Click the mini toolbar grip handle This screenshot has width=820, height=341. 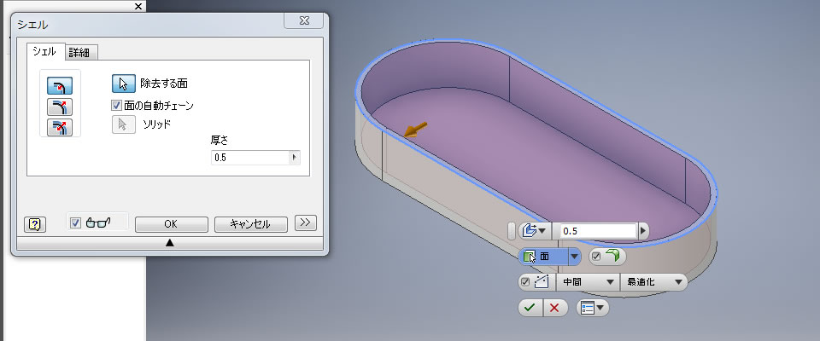[x=512, y=231]
